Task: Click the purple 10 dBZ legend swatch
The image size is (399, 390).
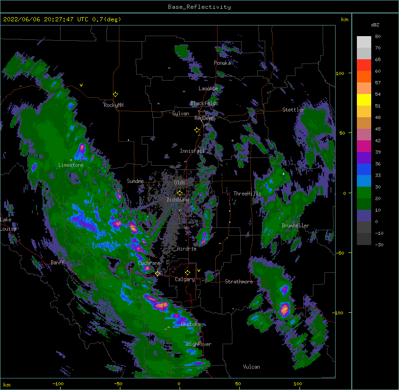Action: click(364, 216)
